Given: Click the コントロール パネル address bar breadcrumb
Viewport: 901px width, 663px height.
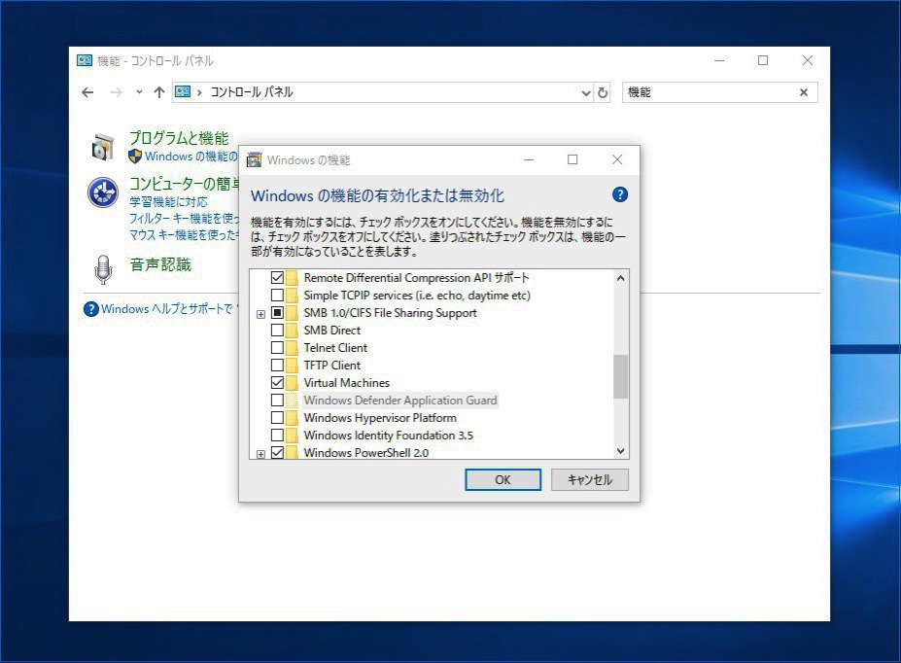Looking at the screenshot, I should (252, 92).
